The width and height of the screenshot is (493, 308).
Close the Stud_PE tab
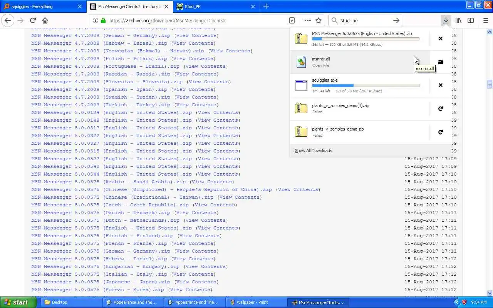click(253, 6)
